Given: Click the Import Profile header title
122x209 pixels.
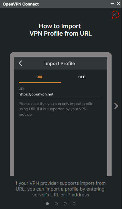Looking at the screenshot, I should (60, 64).
